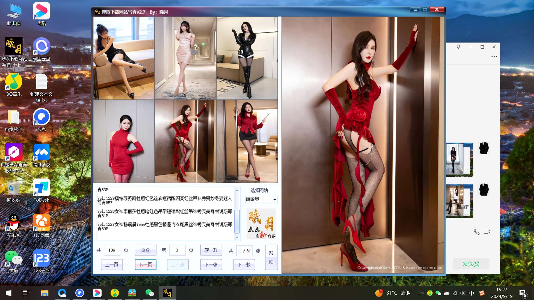The height and width of the screenshot is (300, 534).
Task: Click the current page field showing 3
Action: (x=177, y=250)
